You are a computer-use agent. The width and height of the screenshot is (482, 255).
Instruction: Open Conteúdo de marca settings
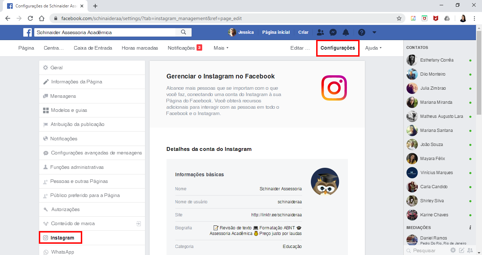click(92, 224)
